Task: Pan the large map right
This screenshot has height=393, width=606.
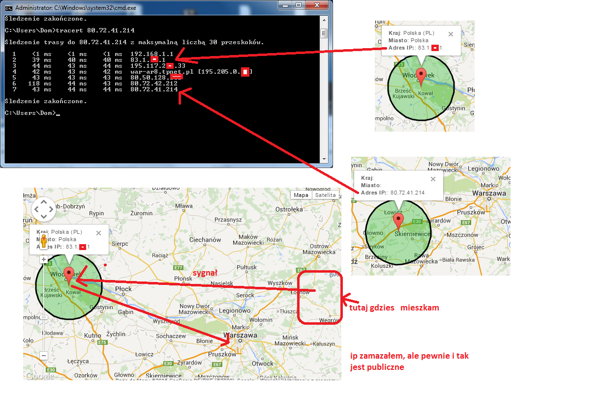Action: point(51,209)
